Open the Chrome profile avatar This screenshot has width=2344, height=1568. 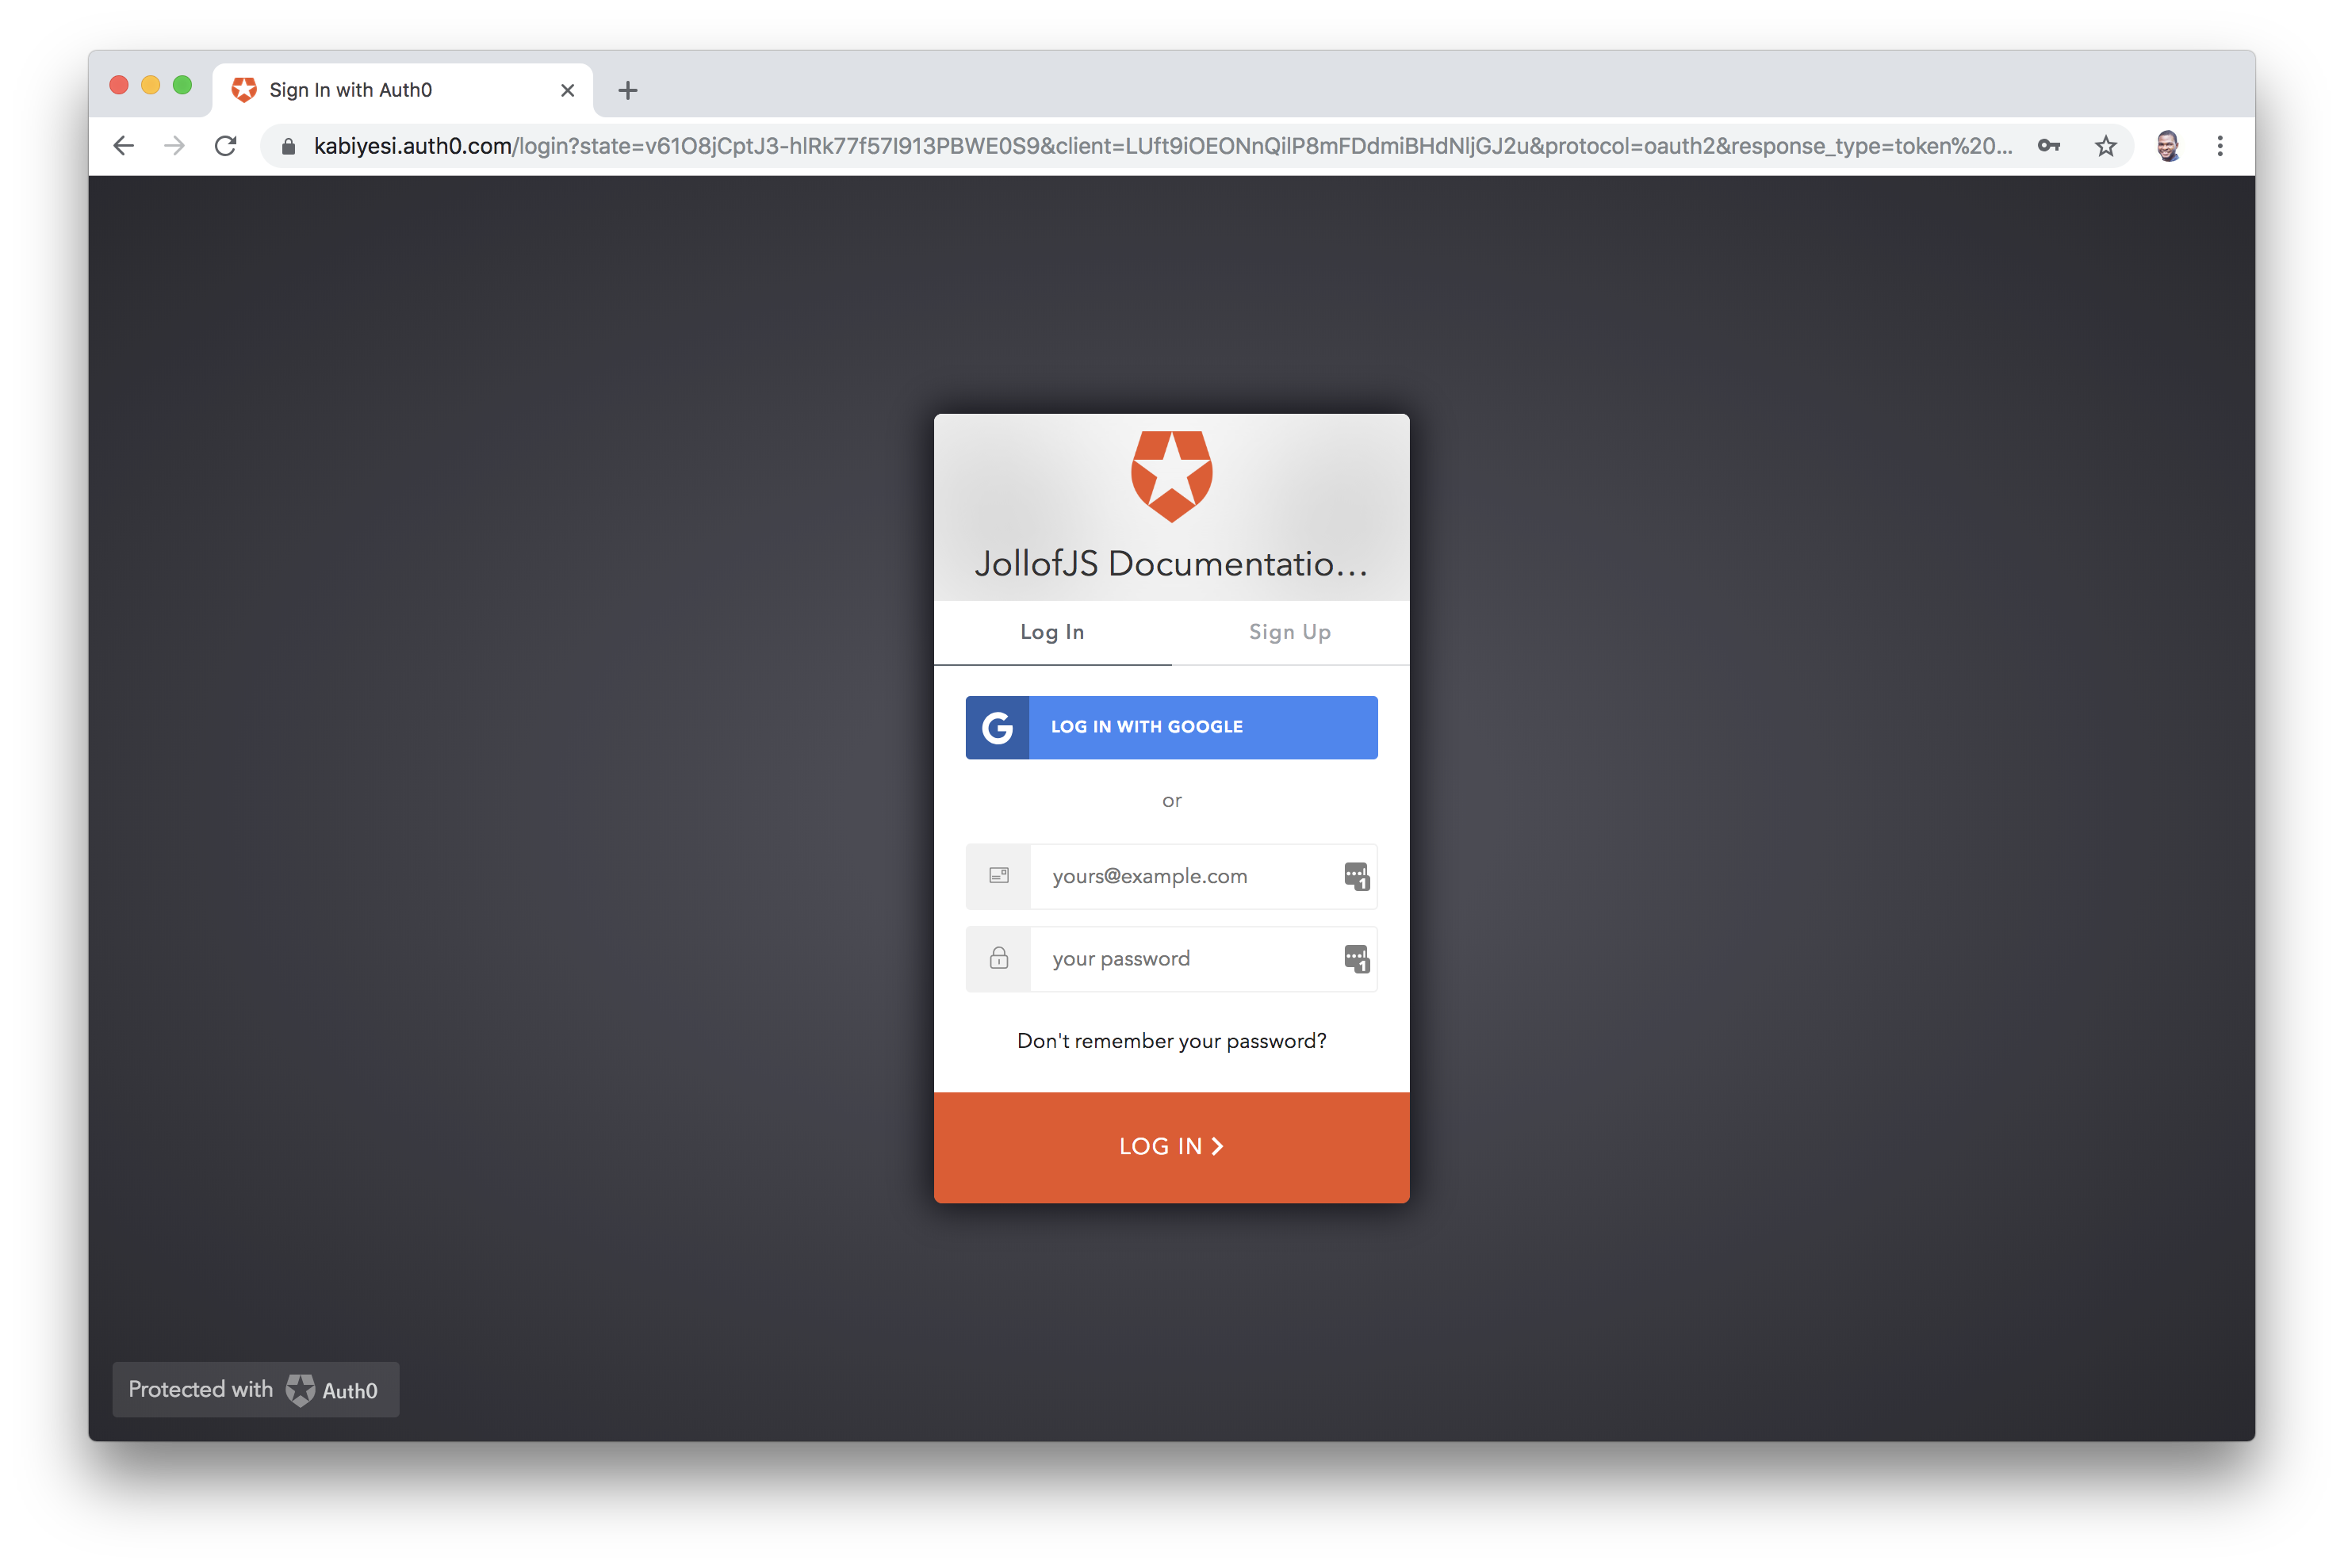(x=2167, y=146)
